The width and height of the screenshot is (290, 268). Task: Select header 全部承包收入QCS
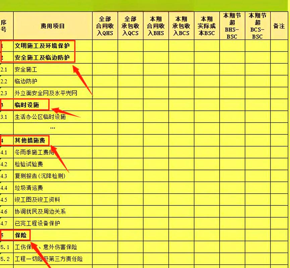(x=130, y=26)
